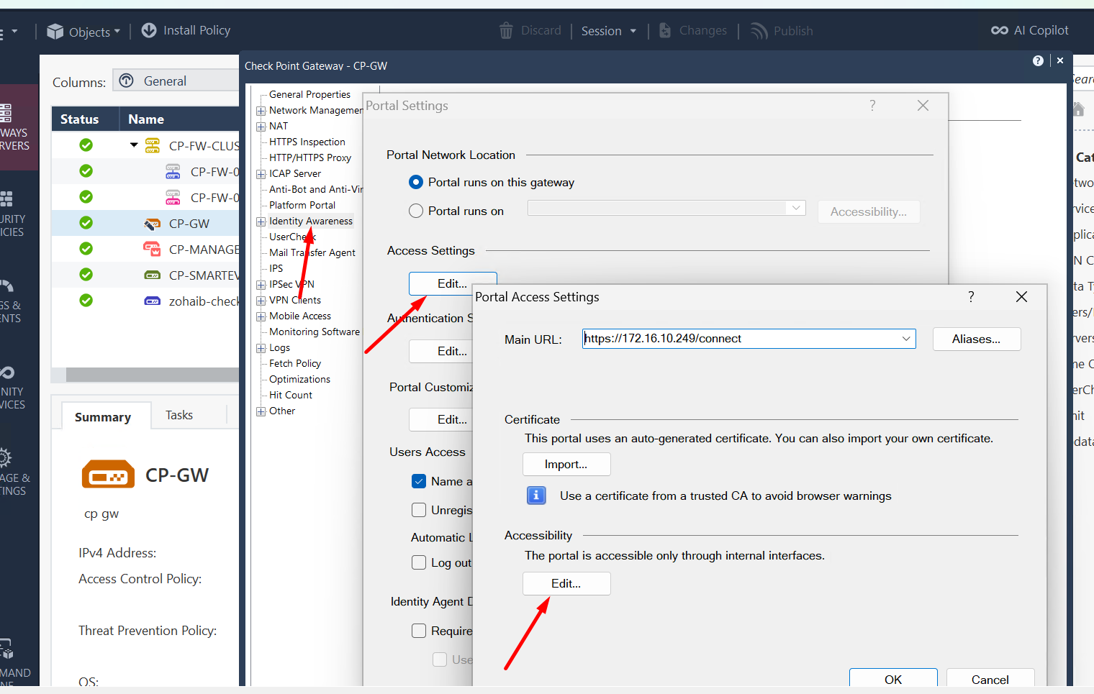The image size is (1094, 694).
Task: Select Fetch Policy in the tree
Action: tap(295, 363)
